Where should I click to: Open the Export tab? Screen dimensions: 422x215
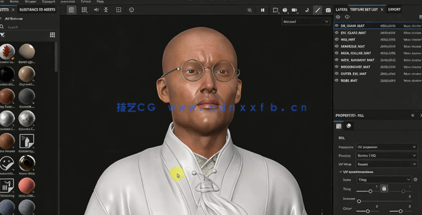(394, 10)
